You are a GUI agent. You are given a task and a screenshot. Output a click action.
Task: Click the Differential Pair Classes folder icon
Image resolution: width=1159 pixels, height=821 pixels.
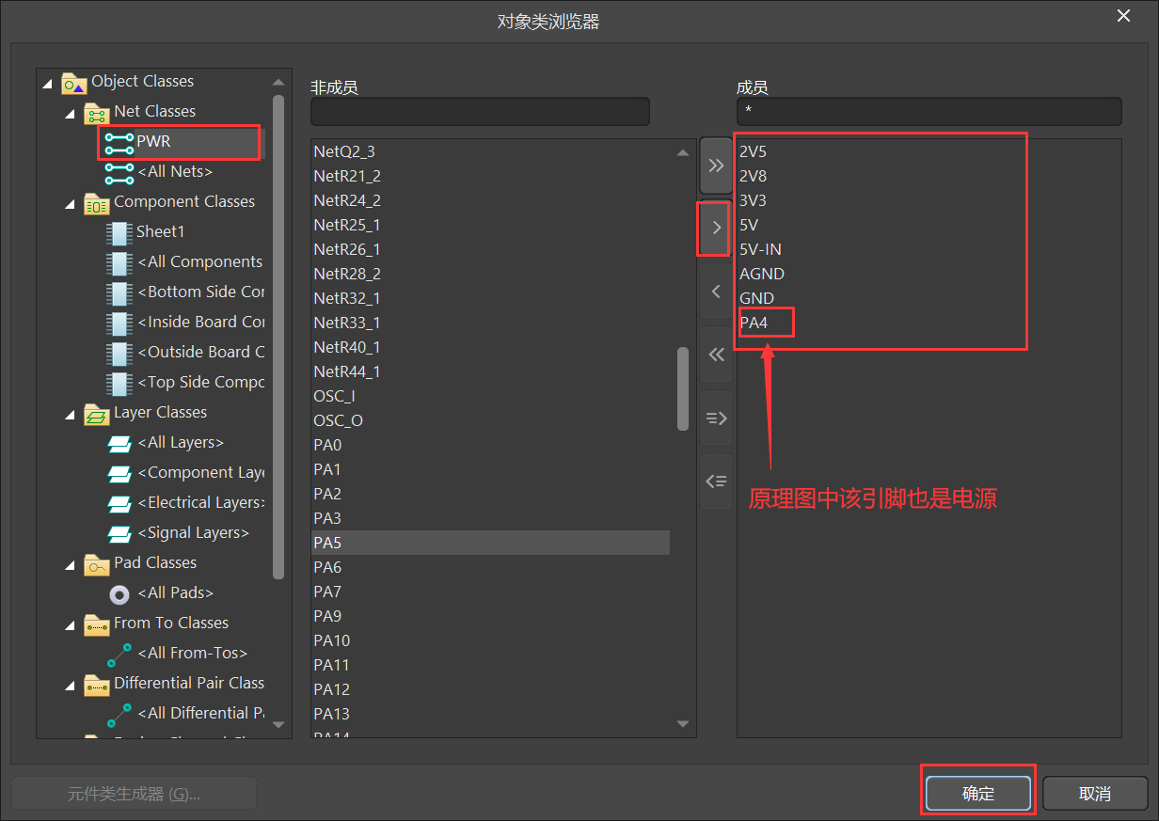97,685
